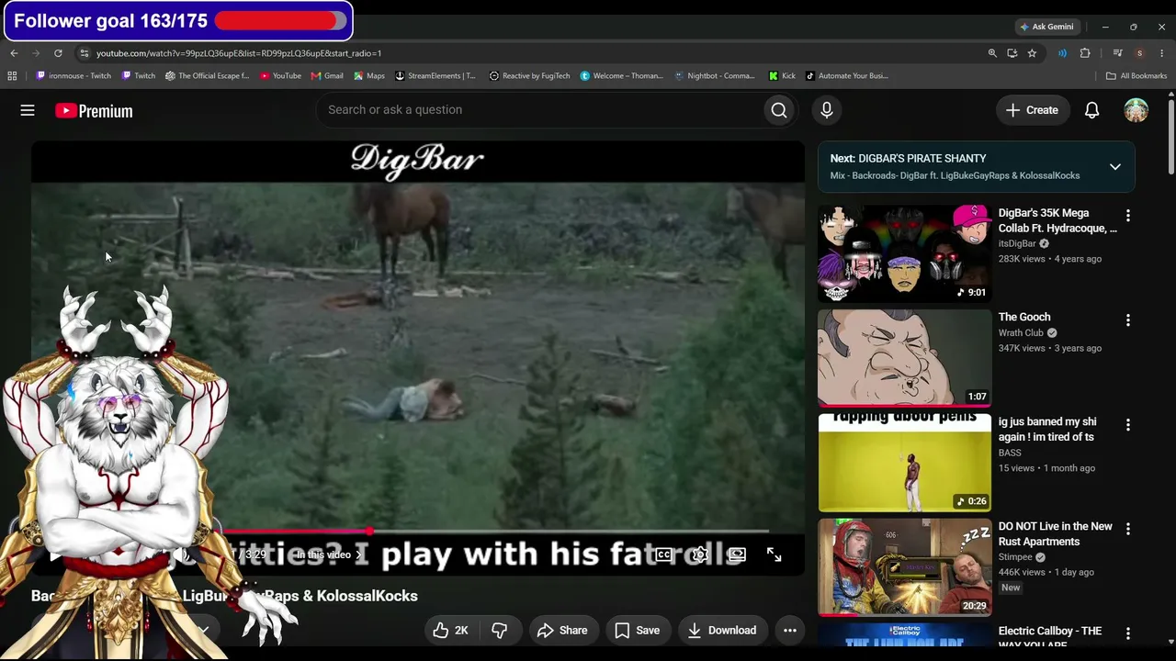Open DigBar's 35K Mega Collab thumbnail

point(905,253)
